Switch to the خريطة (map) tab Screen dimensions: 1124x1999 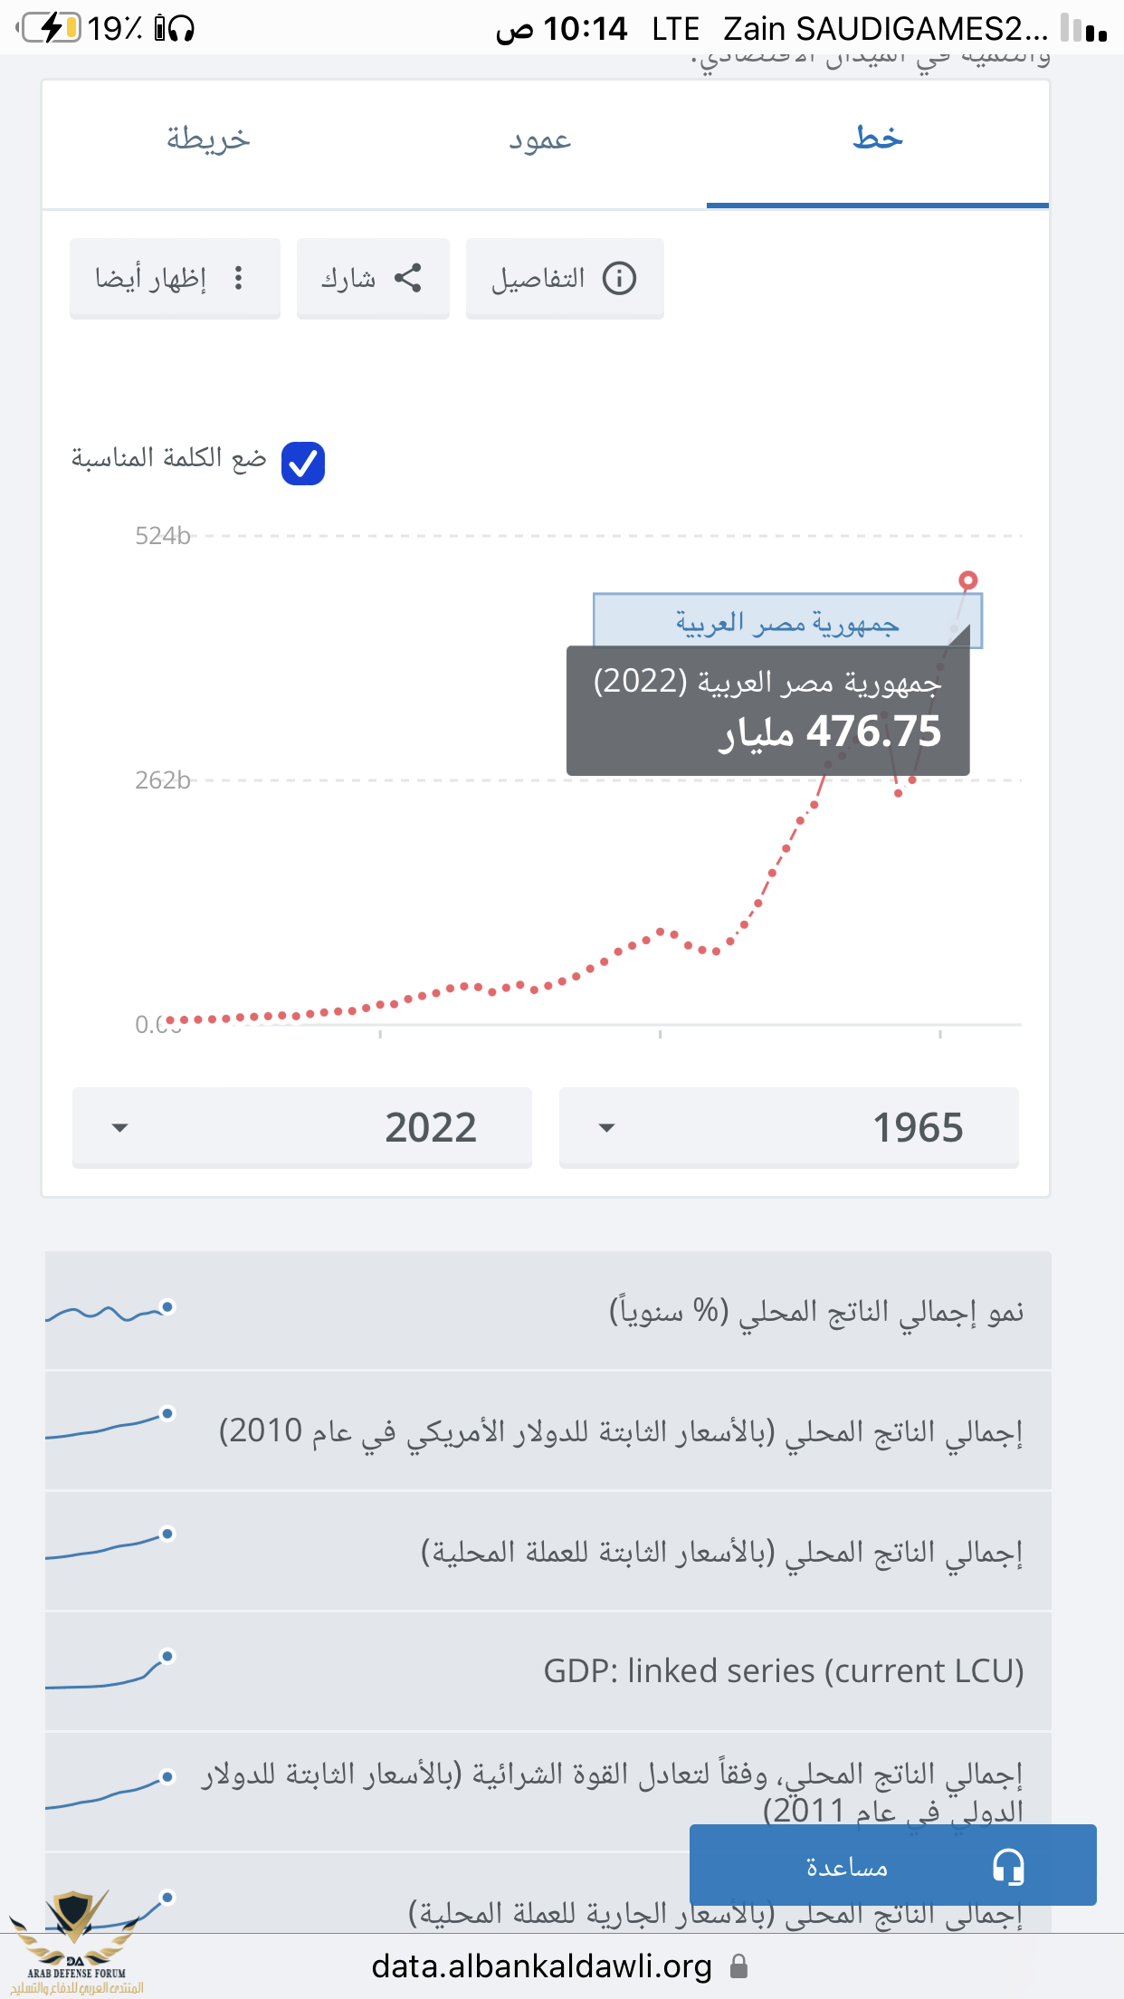208,139
